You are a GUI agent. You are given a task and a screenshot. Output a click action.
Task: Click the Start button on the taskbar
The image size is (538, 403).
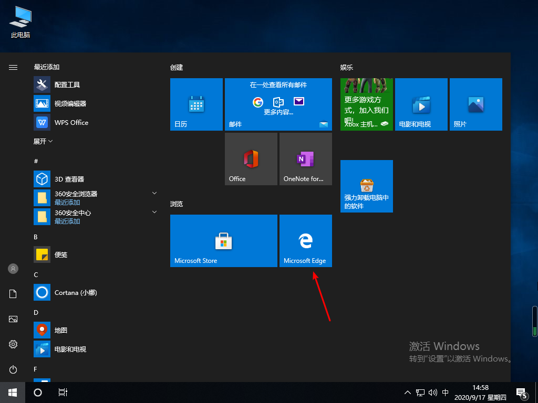(x=12, y=392)
